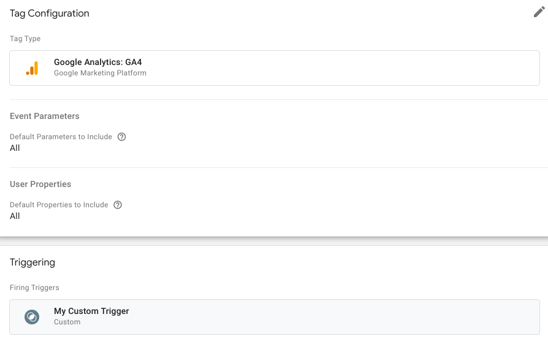Viewport: 548px width, 344px height.
Task: Click the Event Parameters heading
Action: pos(45,116)
